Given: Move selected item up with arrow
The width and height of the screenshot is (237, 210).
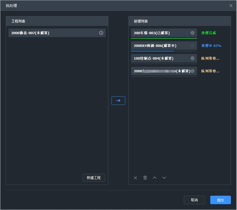Looking at the screenshot, I should click(155, 178).
